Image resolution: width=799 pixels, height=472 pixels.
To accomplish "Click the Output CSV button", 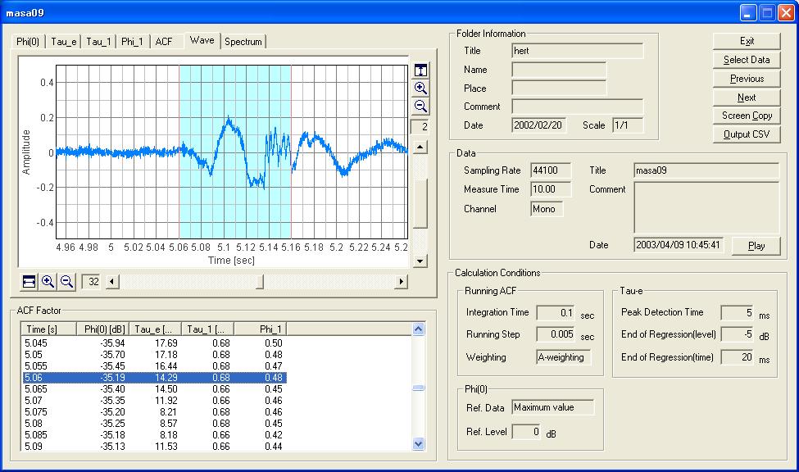I will 747,134.
